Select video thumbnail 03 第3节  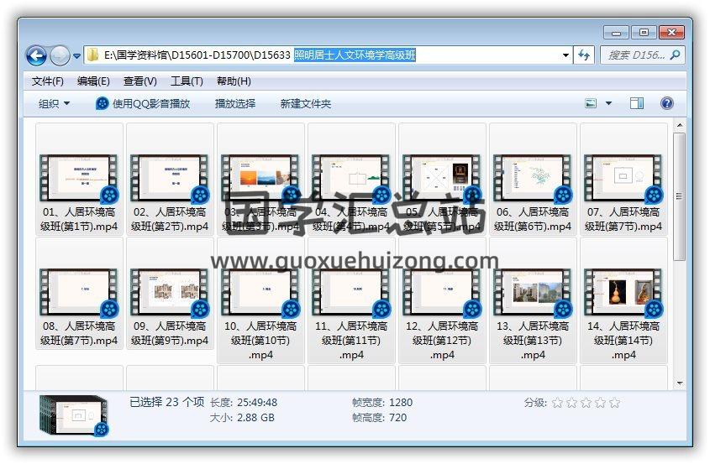260,178
